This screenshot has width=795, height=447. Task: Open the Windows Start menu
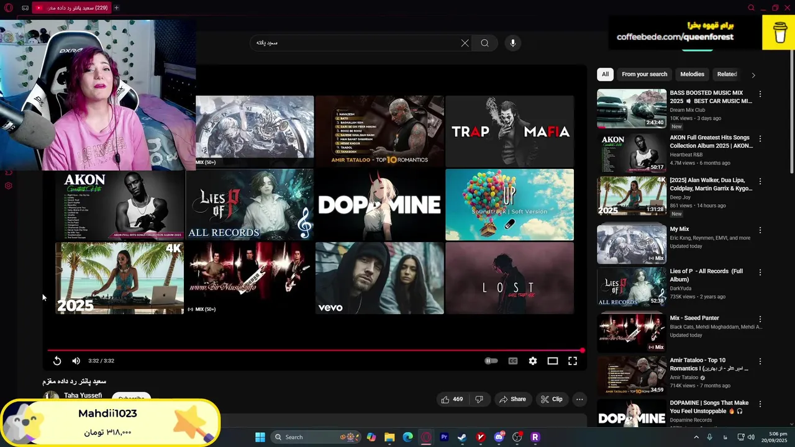point(260,437)
